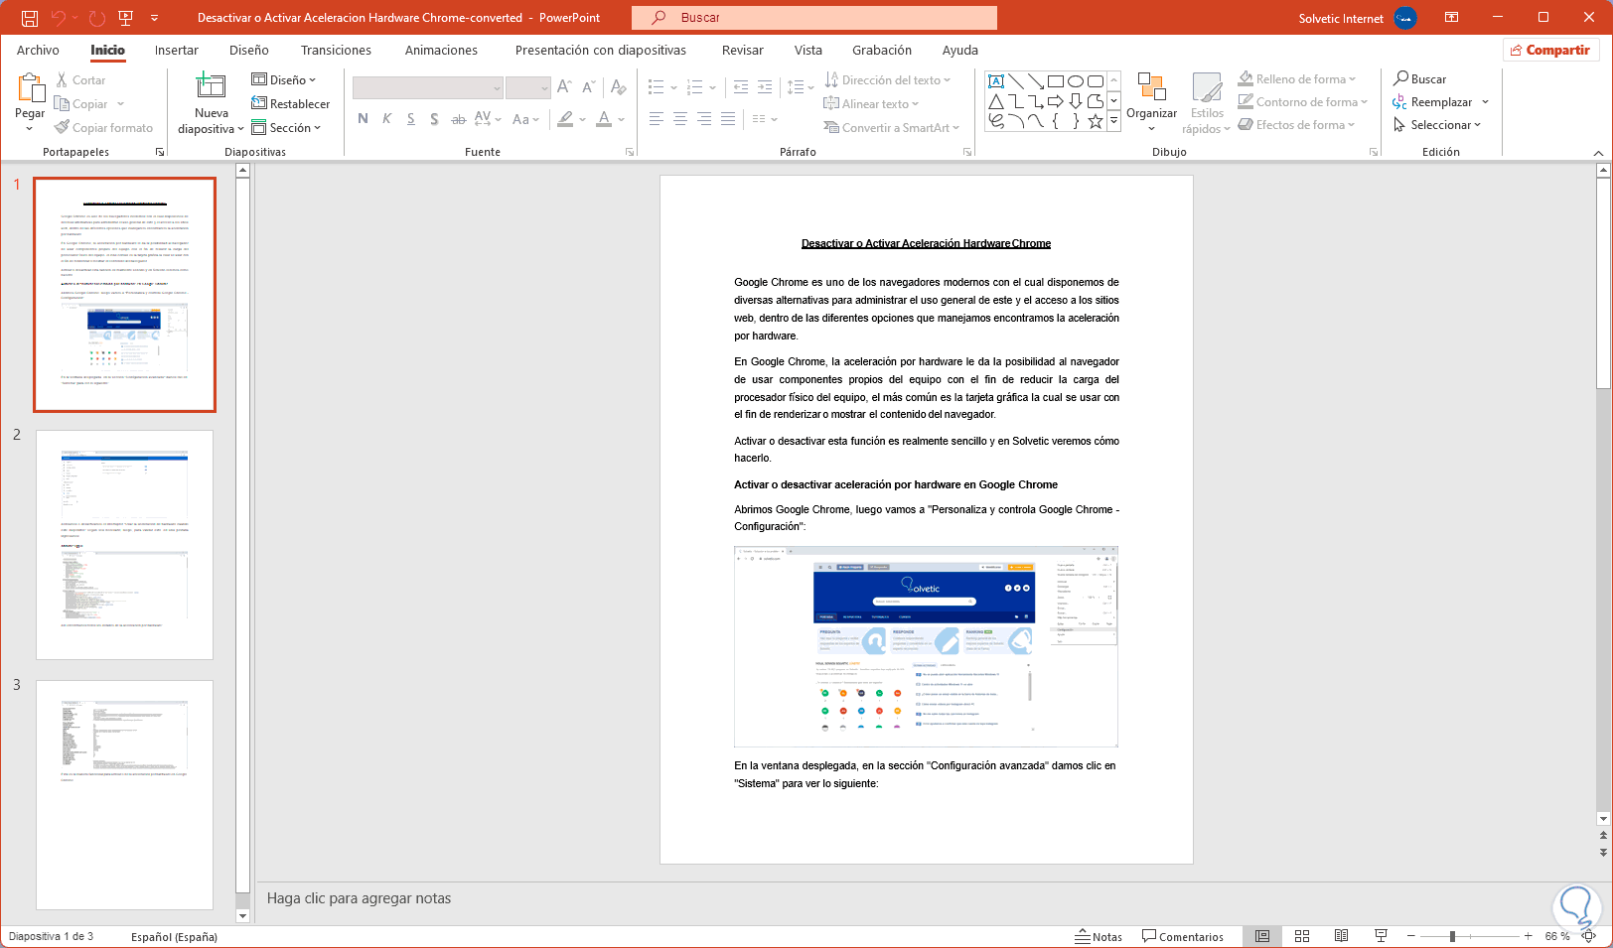1613x948 pixels.
Task: Pick the oval shape from gallery
Action: pyautogui.click(x=1076, y=81)
